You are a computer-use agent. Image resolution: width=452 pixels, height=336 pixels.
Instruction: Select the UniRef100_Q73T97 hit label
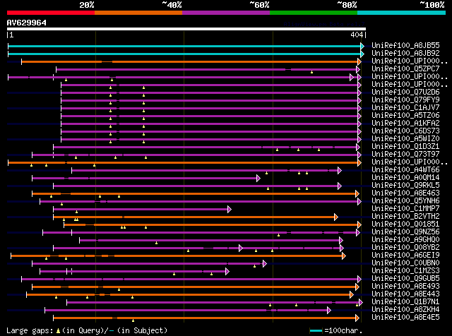(x=405, y=155)
